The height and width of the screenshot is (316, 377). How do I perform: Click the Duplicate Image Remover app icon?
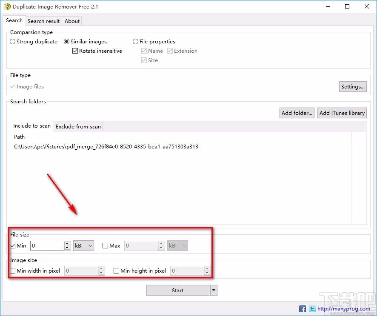pyautogui.click(x=8, y=6)
